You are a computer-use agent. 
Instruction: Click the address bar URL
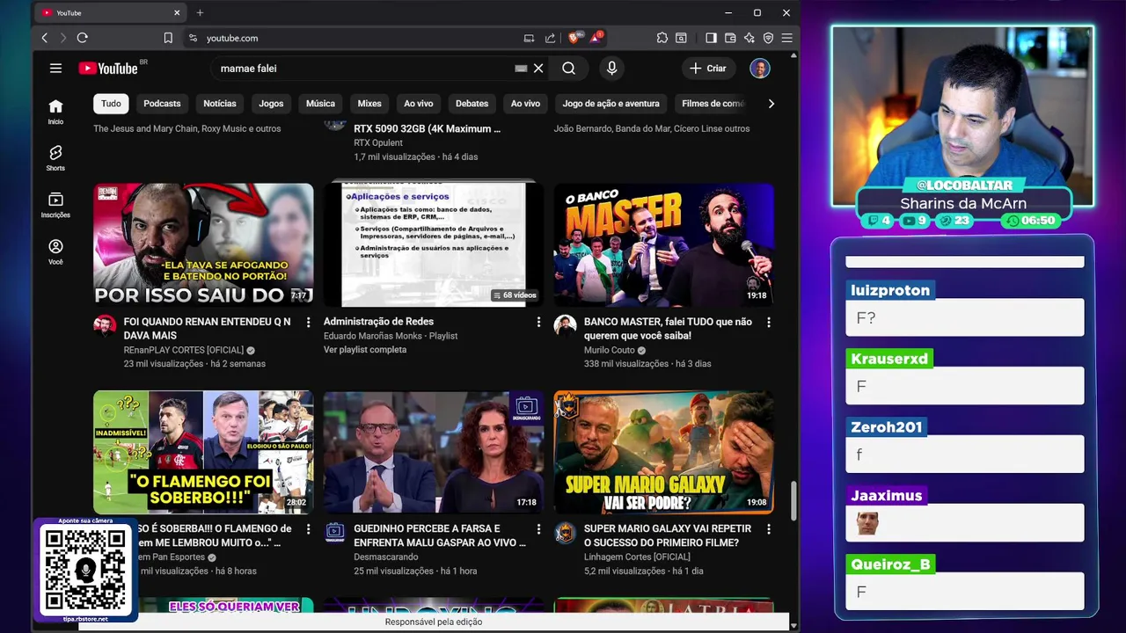pos(232,38)
